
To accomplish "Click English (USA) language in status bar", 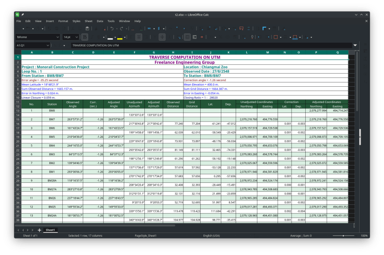I will tap(211, 236).
